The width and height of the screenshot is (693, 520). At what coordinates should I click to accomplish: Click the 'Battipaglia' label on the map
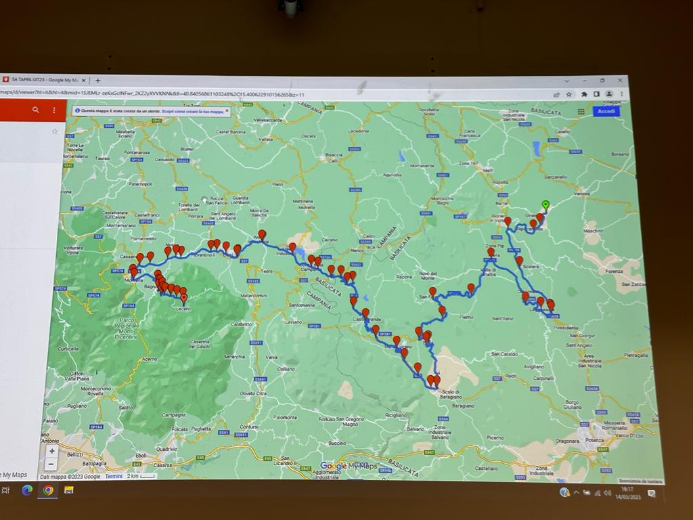click(x=93, y=463)
